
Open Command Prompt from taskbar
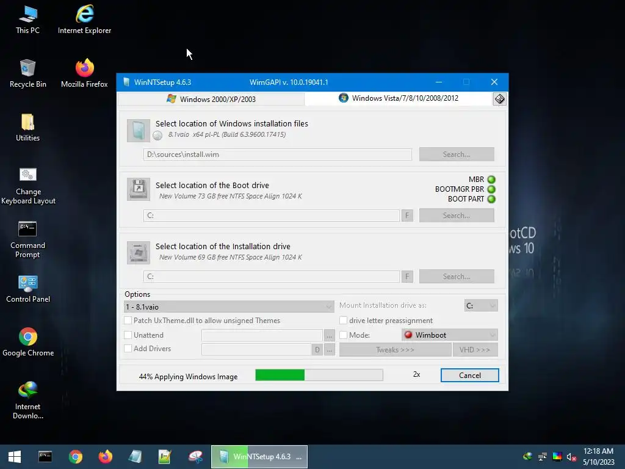coord(45,457)
